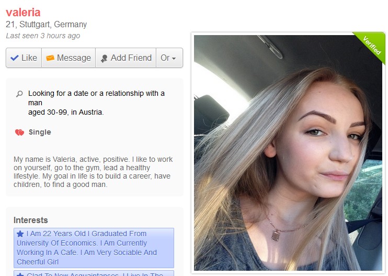Open the Or dropdown menu
The height and width of the screenshot is (276, 388).
tap(169, 58)
